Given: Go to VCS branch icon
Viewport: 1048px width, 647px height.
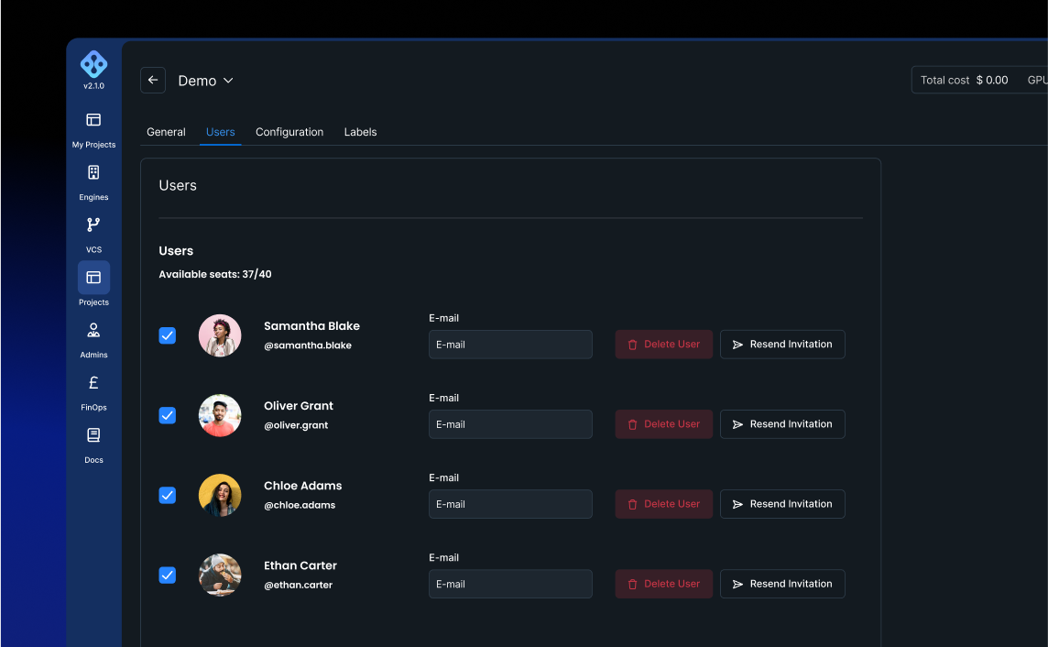Looking at the screenshot, I should coord(93,225).
